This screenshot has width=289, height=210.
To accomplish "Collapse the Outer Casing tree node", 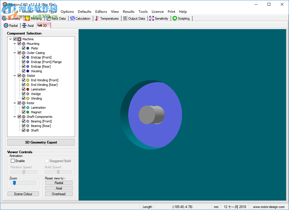I will 15,53.
